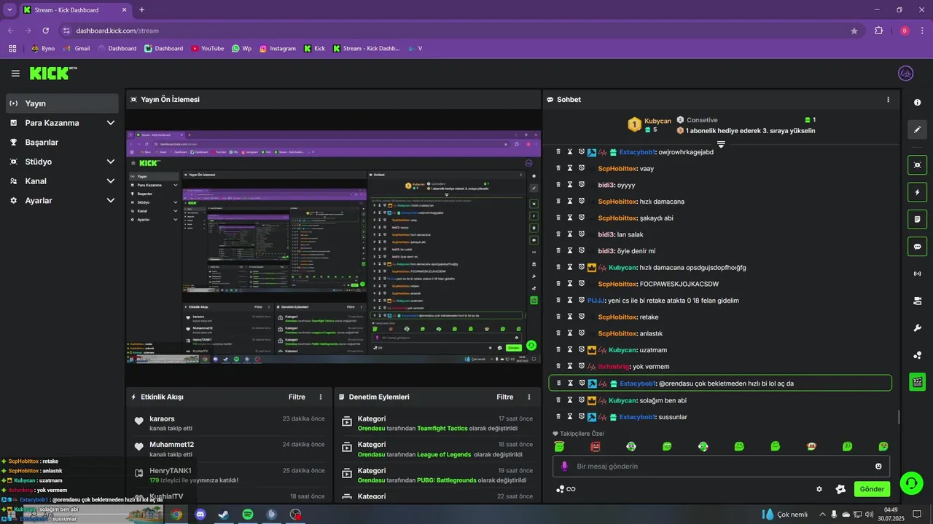Open Spotify from the taskbar
The height and width of the screenshot is (524, 933).
248,515
